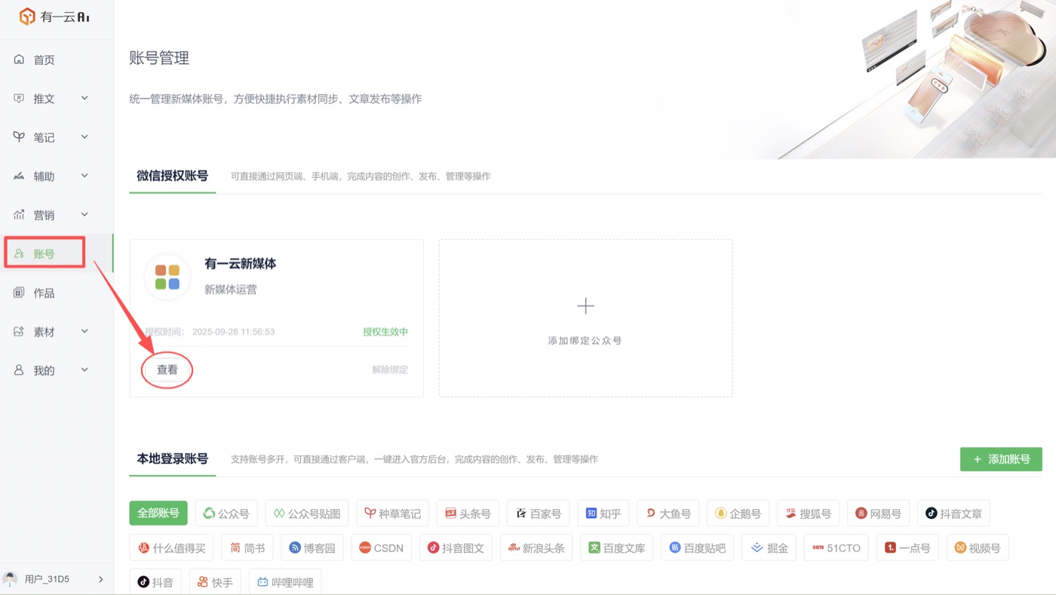The image size is (1056, 595).
Task: Filter accounts by CSDN
Action: (x=382, y=548)
